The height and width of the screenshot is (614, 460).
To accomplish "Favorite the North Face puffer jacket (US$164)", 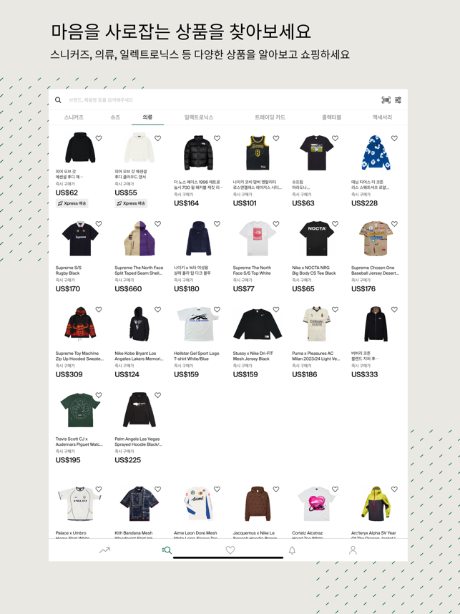I will 217,138.
